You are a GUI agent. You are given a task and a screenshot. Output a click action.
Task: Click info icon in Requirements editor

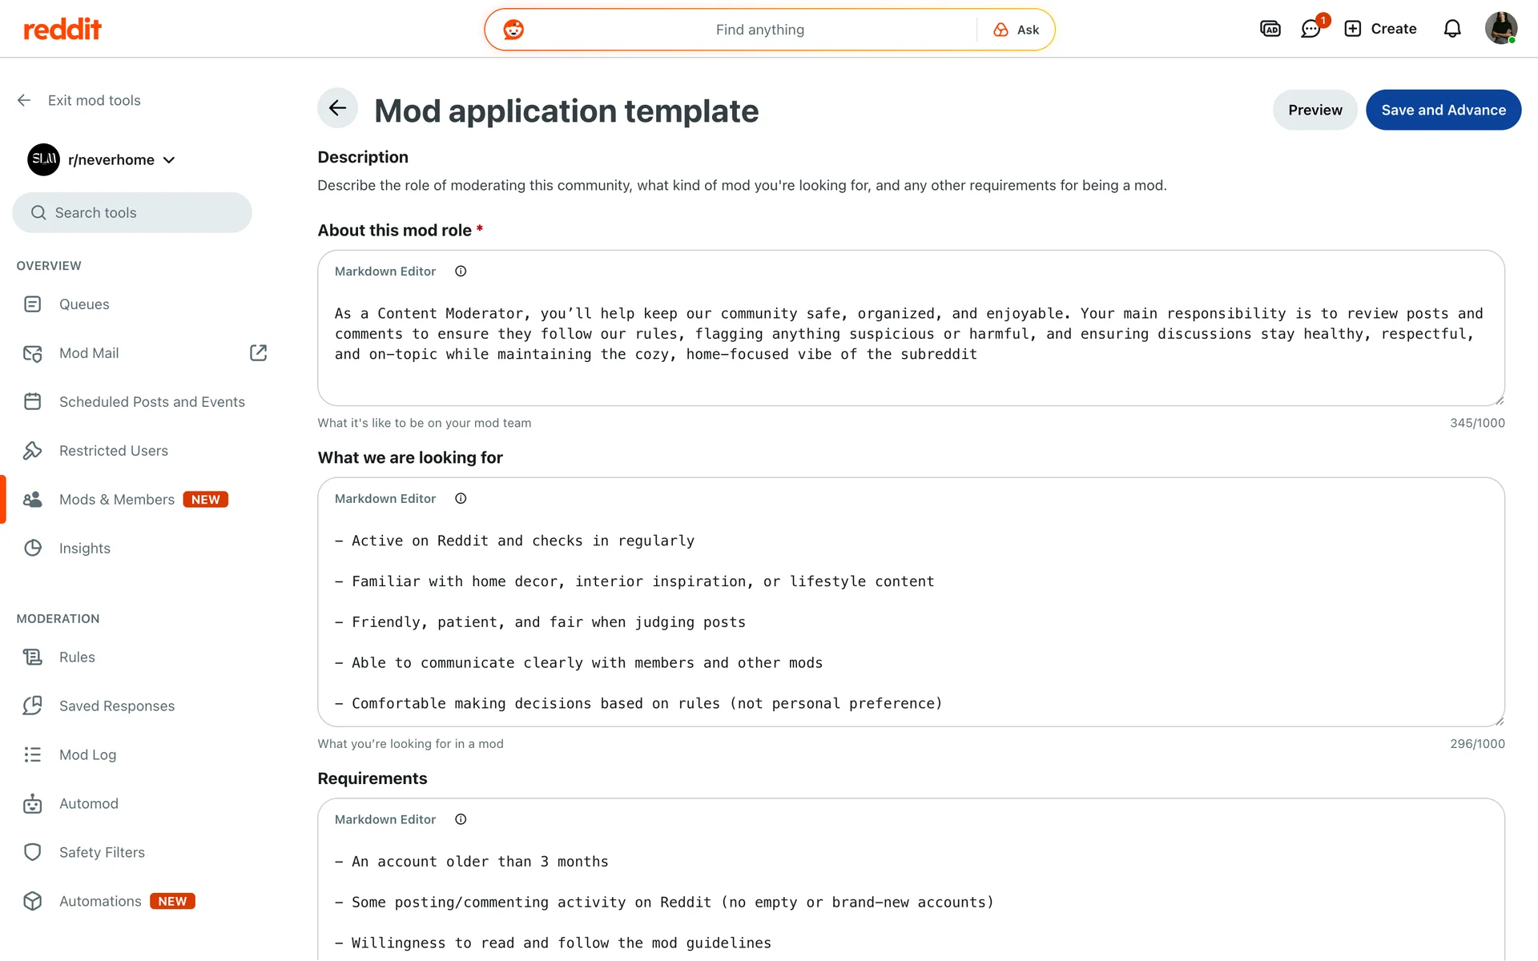(461, 819)
